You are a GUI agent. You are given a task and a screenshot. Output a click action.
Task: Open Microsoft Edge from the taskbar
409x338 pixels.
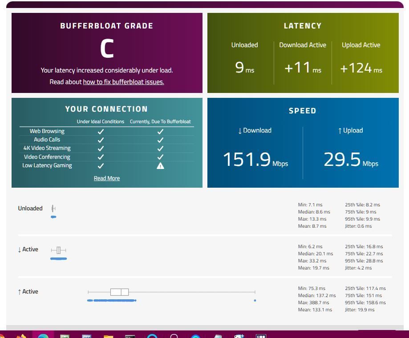point(43,335)
